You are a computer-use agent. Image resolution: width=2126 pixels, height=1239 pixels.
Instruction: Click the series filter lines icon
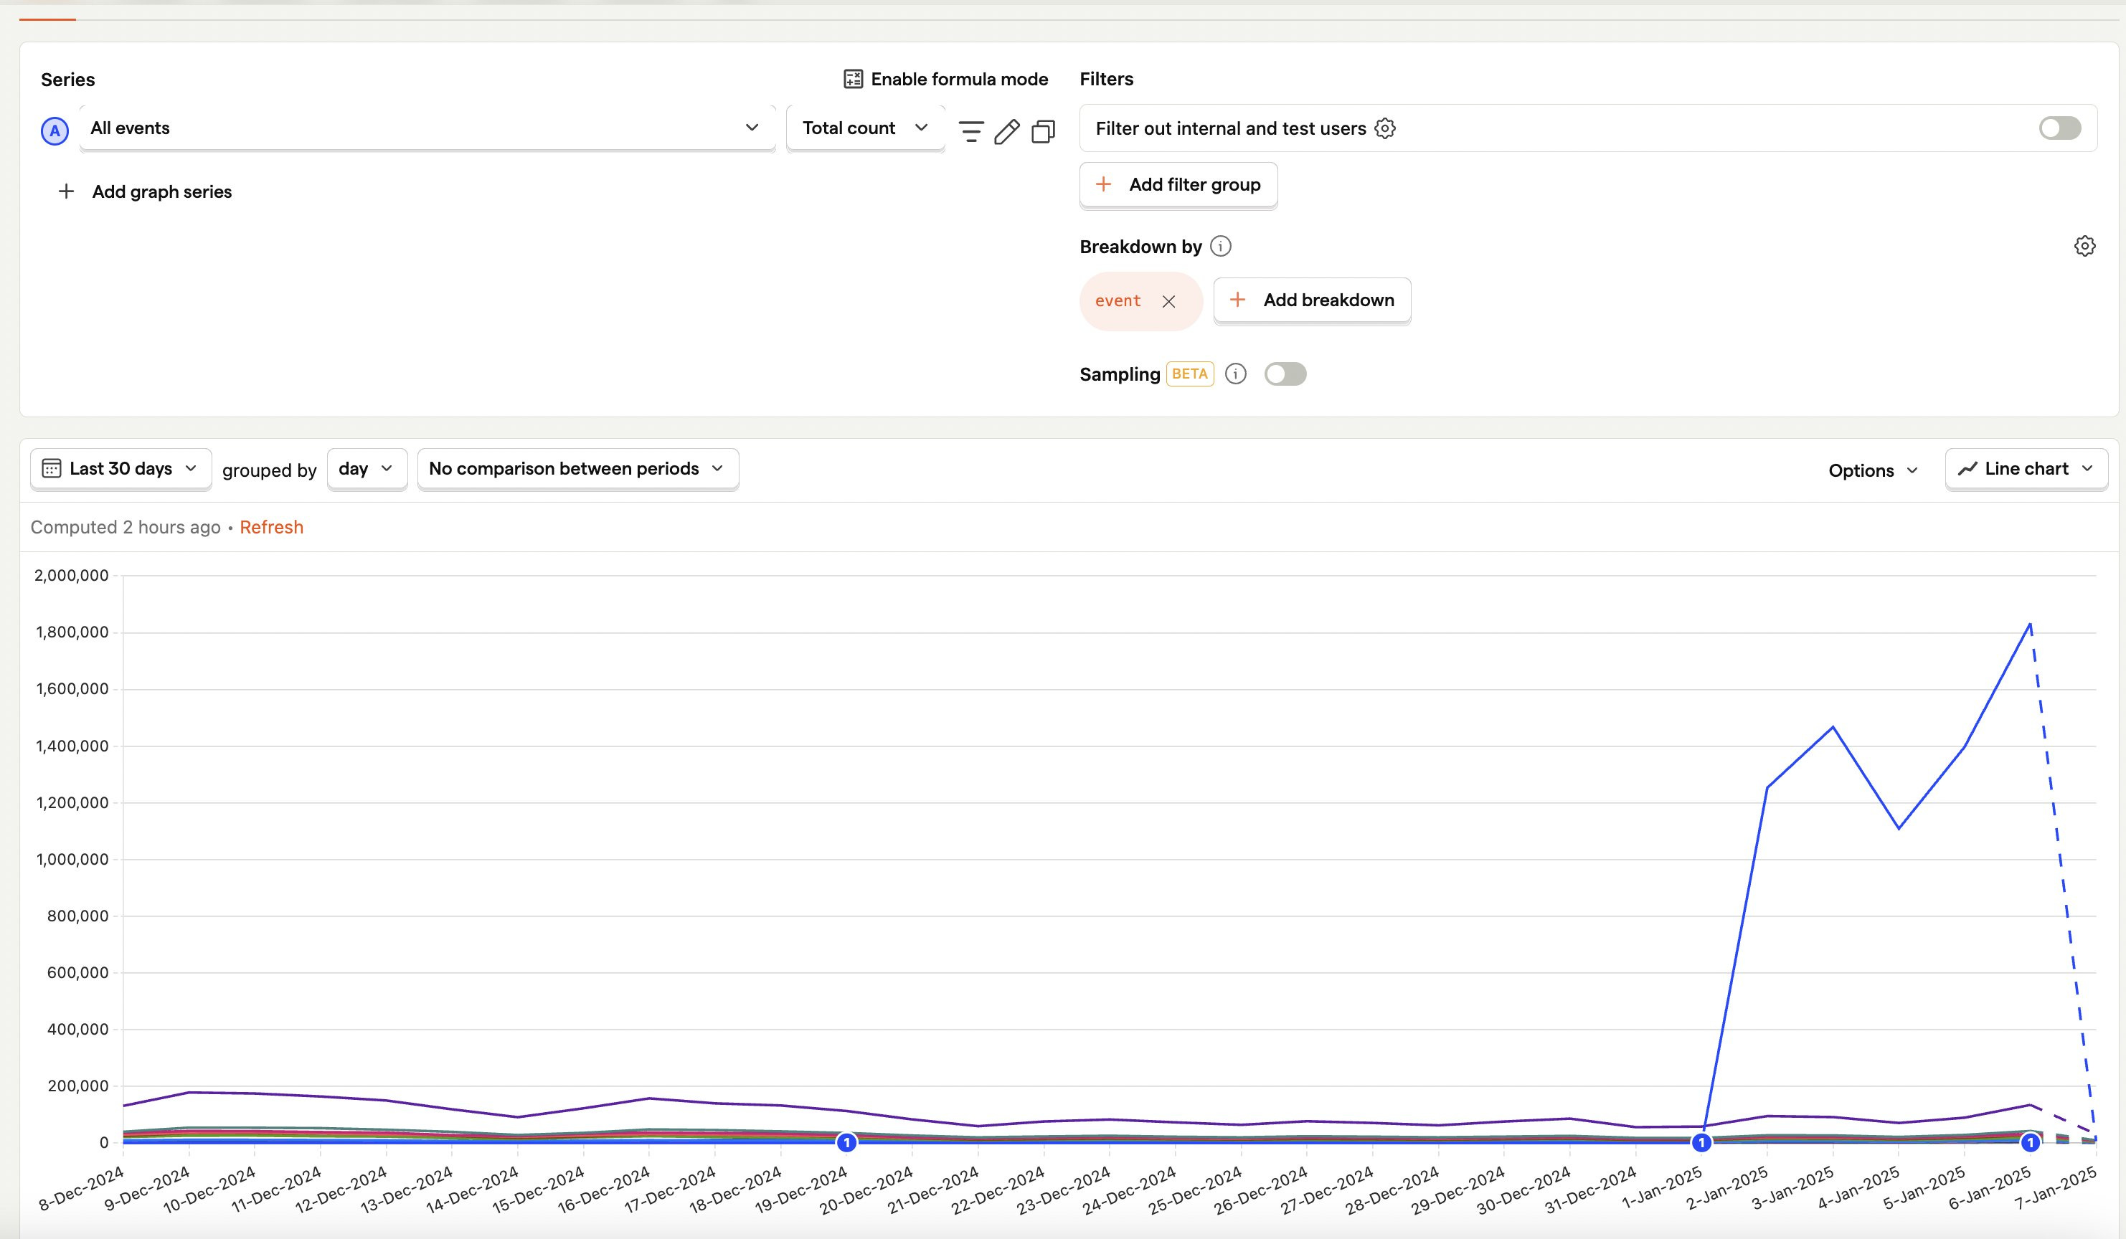tap(971, 130)
